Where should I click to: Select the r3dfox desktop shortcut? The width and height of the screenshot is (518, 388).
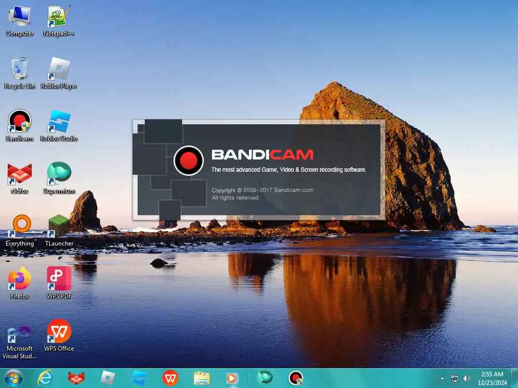20,178
